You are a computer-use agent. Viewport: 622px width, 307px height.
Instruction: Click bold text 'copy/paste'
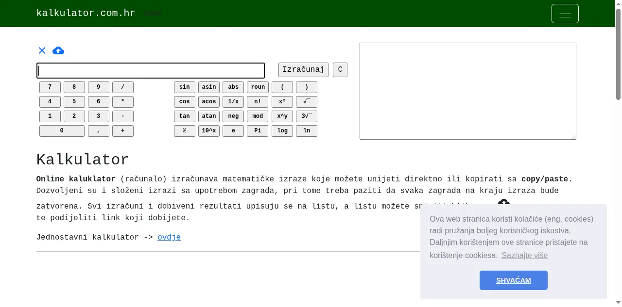pyautogui.click(x=545, y=179)
